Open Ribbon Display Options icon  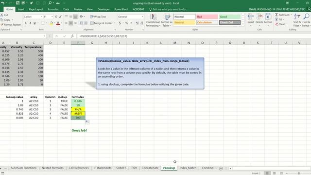[x=287, y=3]
